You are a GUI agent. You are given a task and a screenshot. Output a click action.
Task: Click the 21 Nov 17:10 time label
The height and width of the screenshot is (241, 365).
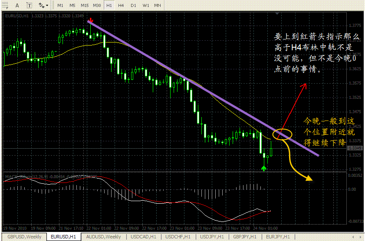pos(71,228)
